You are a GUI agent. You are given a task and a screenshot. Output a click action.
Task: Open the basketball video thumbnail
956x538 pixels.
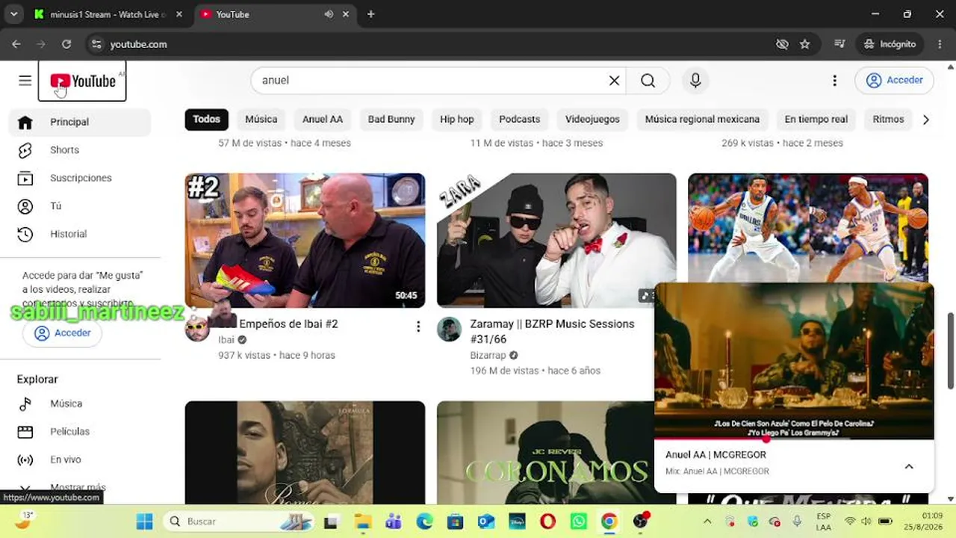808,228
